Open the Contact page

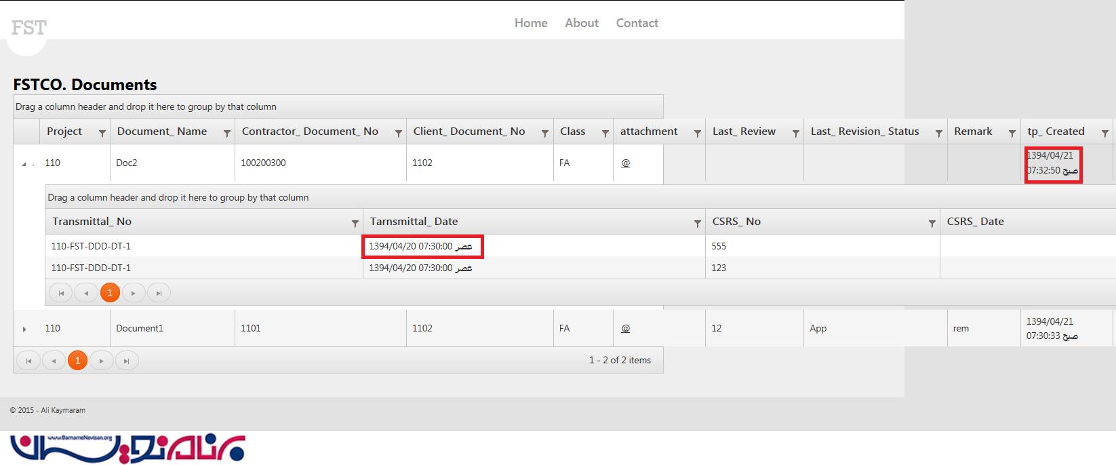point(637,23)
